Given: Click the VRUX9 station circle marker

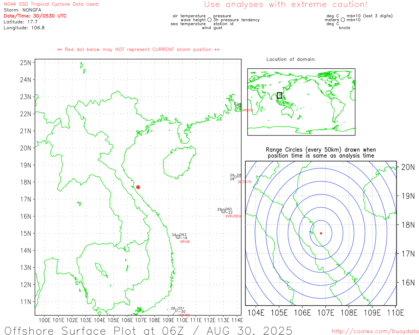Looking at the screenshot, I should (240, 105).
